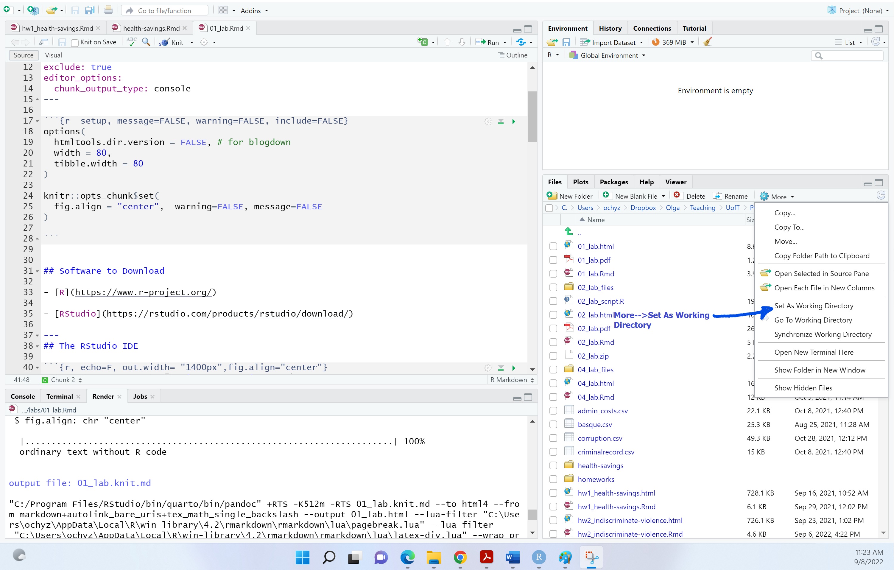Open chunk options gear on line 17
Viewport: 894px width, 570px height.
(x=488, y=122)
